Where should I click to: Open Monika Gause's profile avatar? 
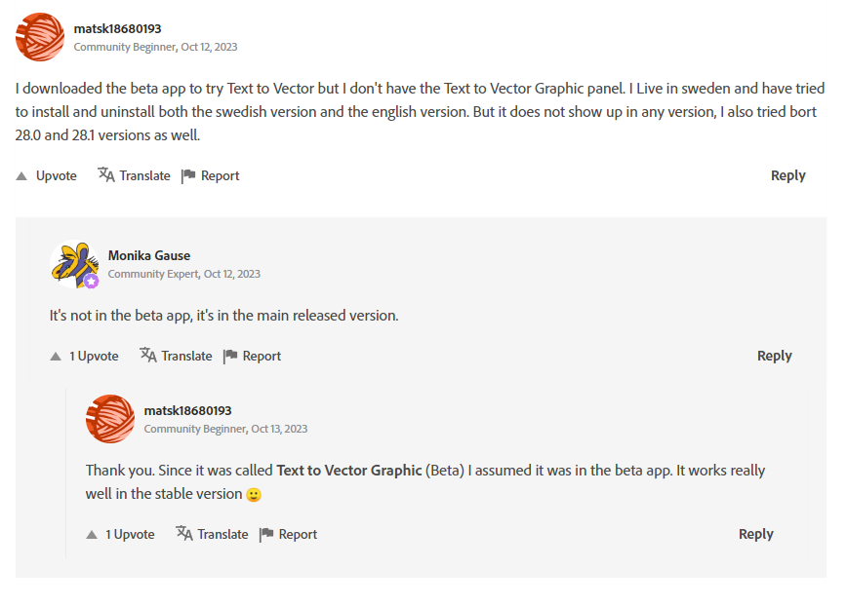[74, 264]
